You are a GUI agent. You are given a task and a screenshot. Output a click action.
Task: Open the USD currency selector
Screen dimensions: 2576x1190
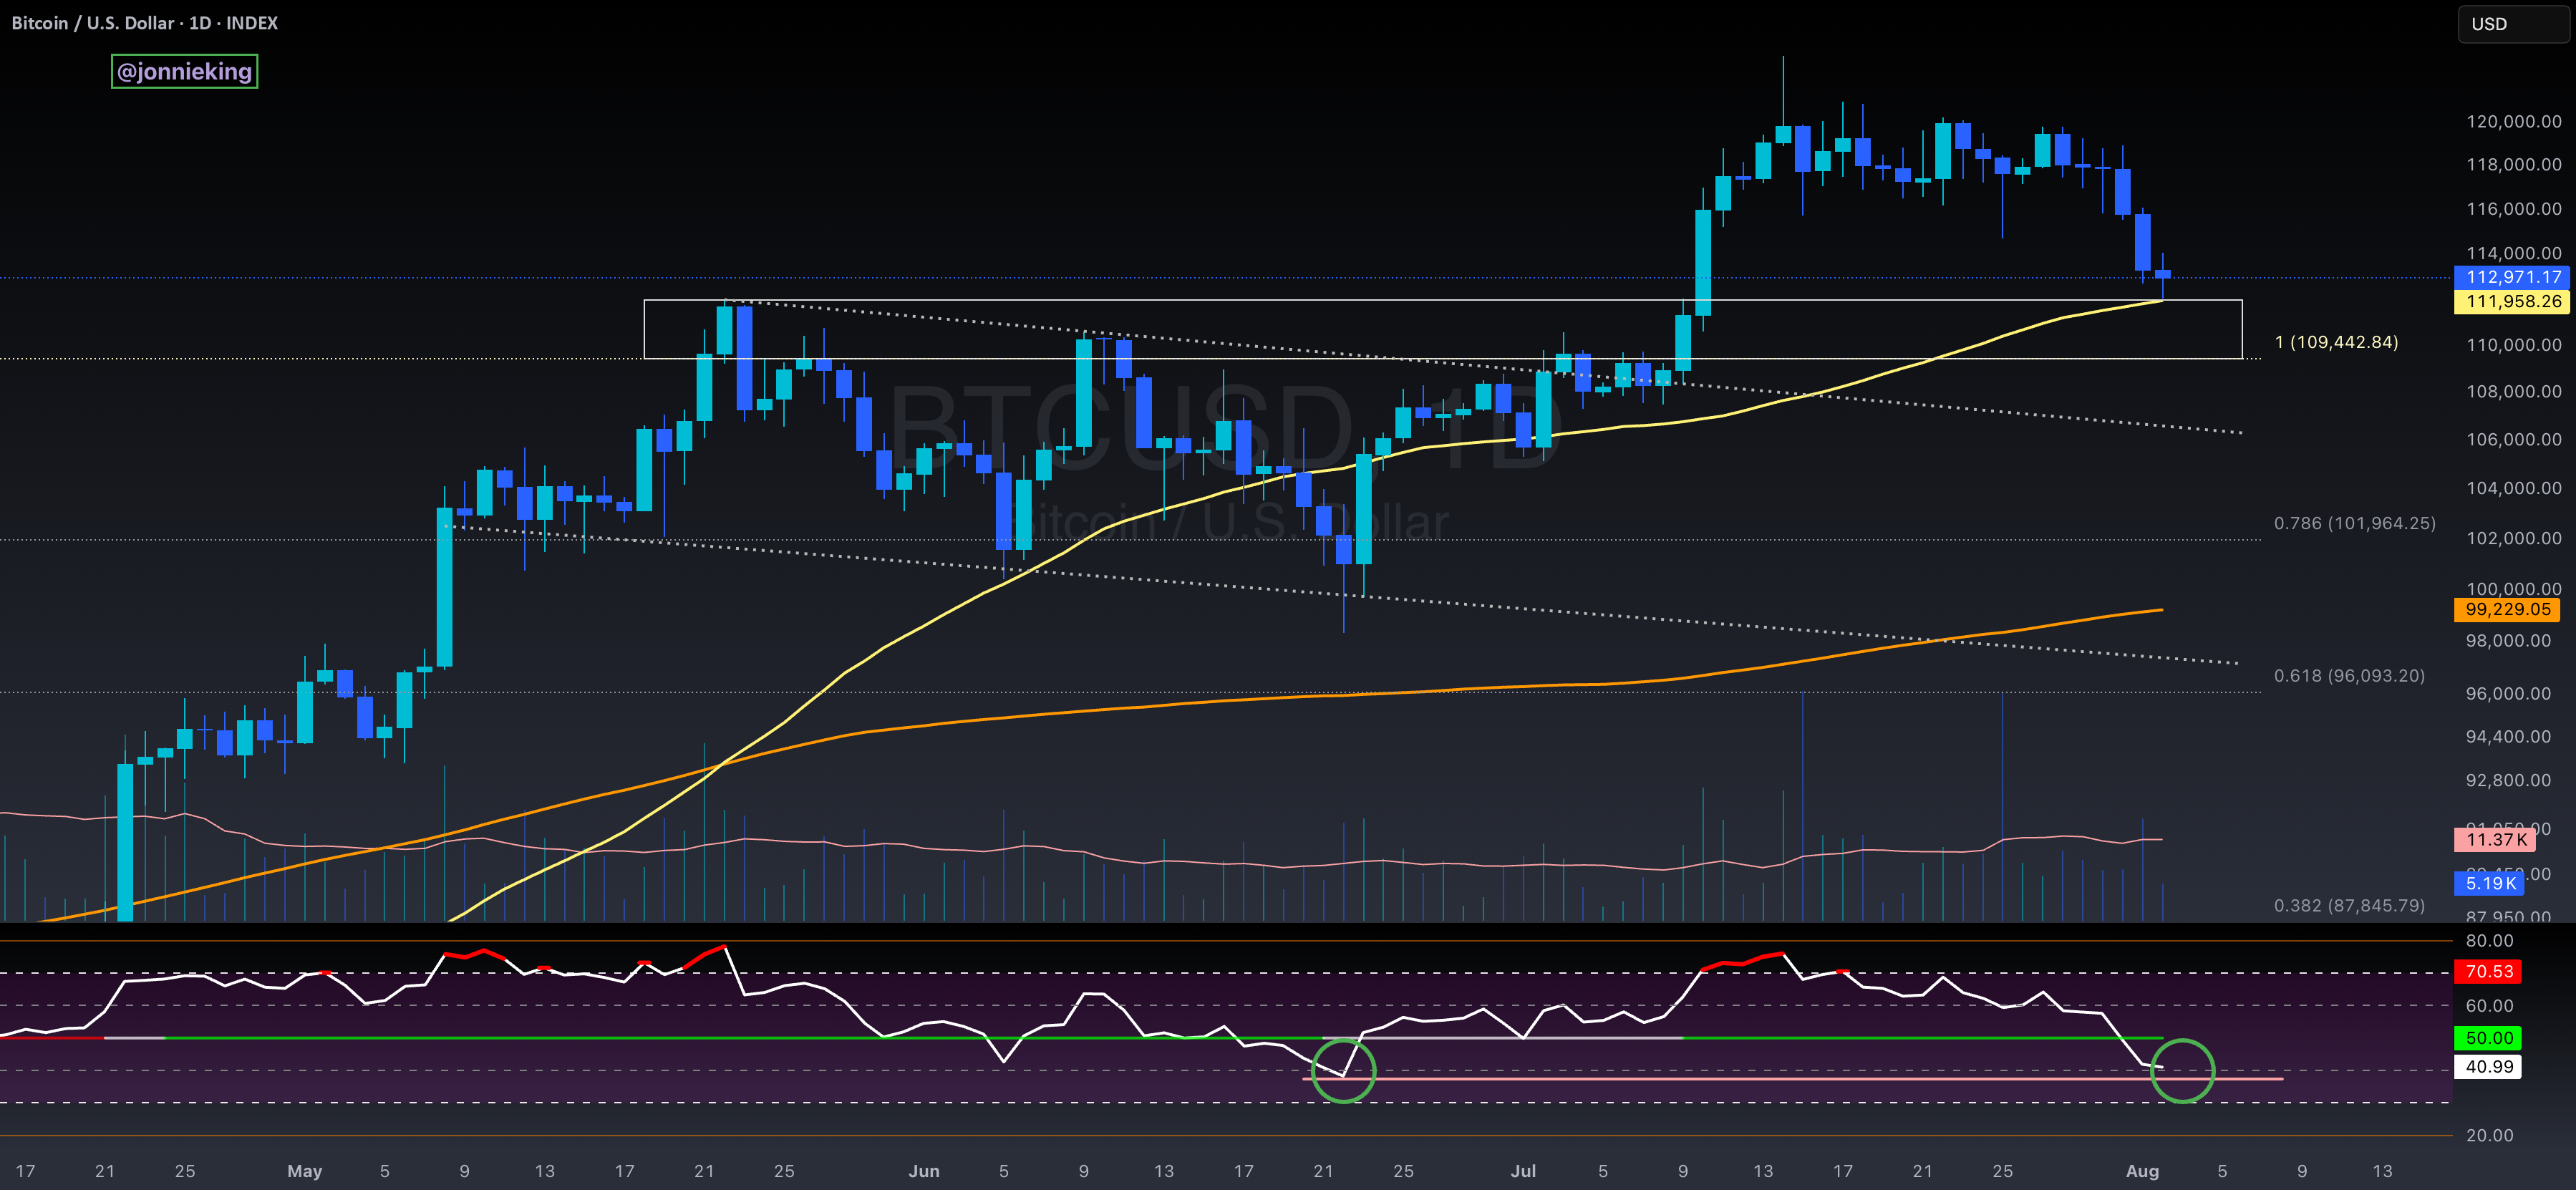pyautogui.click(x=2512, y=24)
